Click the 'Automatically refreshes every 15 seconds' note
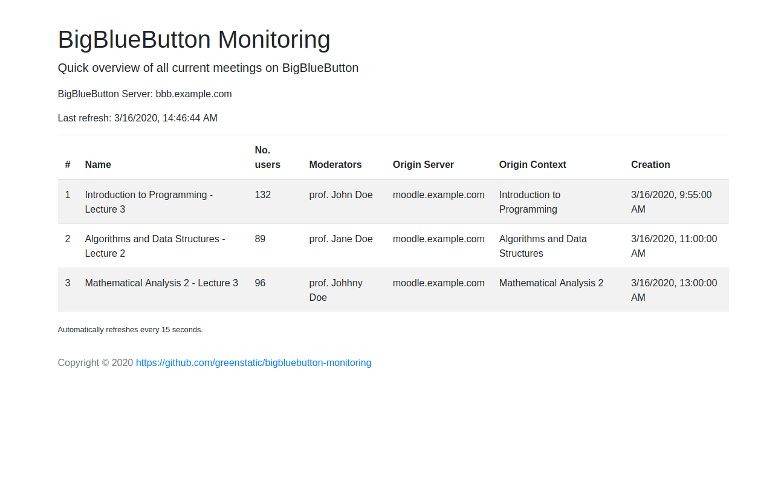778x479 pixels. (131, 330)
